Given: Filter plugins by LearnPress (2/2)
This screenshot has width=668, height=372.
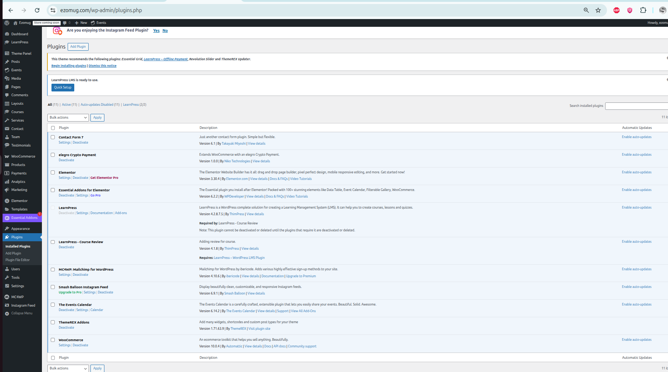Looking at the screenshot, I should (x=135, y=105).
